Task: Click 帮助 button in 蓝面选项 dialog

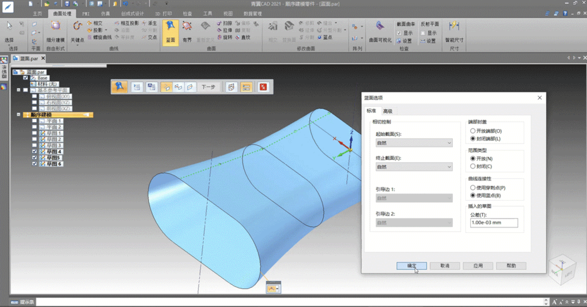Action: pos(511,266)
